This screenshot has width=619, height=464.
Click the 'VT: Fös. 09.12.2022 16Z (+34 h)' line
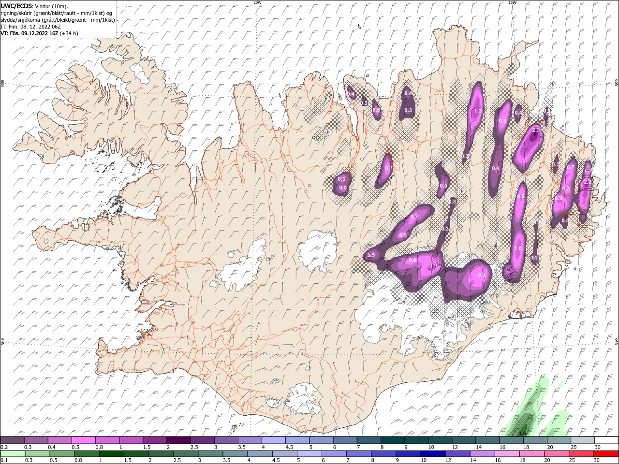pyautogui.click(x=39, y=33)
